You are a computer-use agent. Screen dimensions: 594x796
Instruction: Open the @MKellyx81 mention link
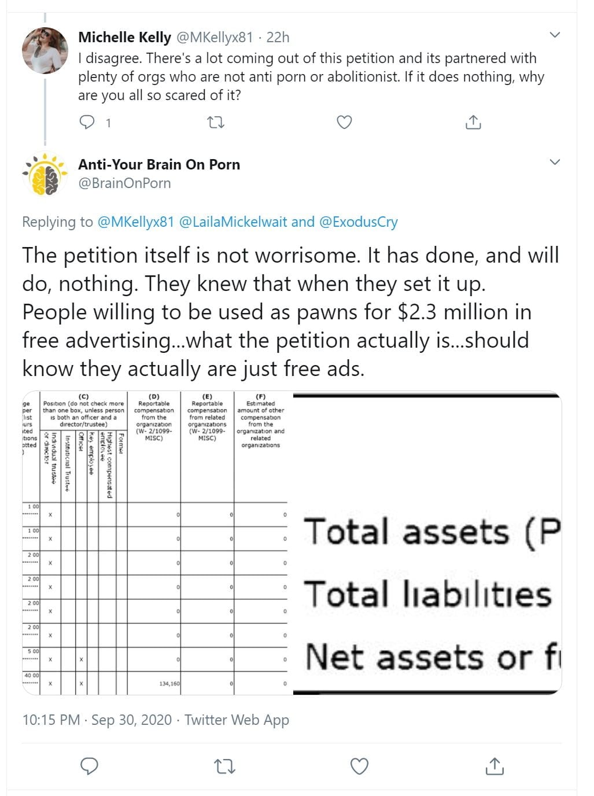point(135,222)
